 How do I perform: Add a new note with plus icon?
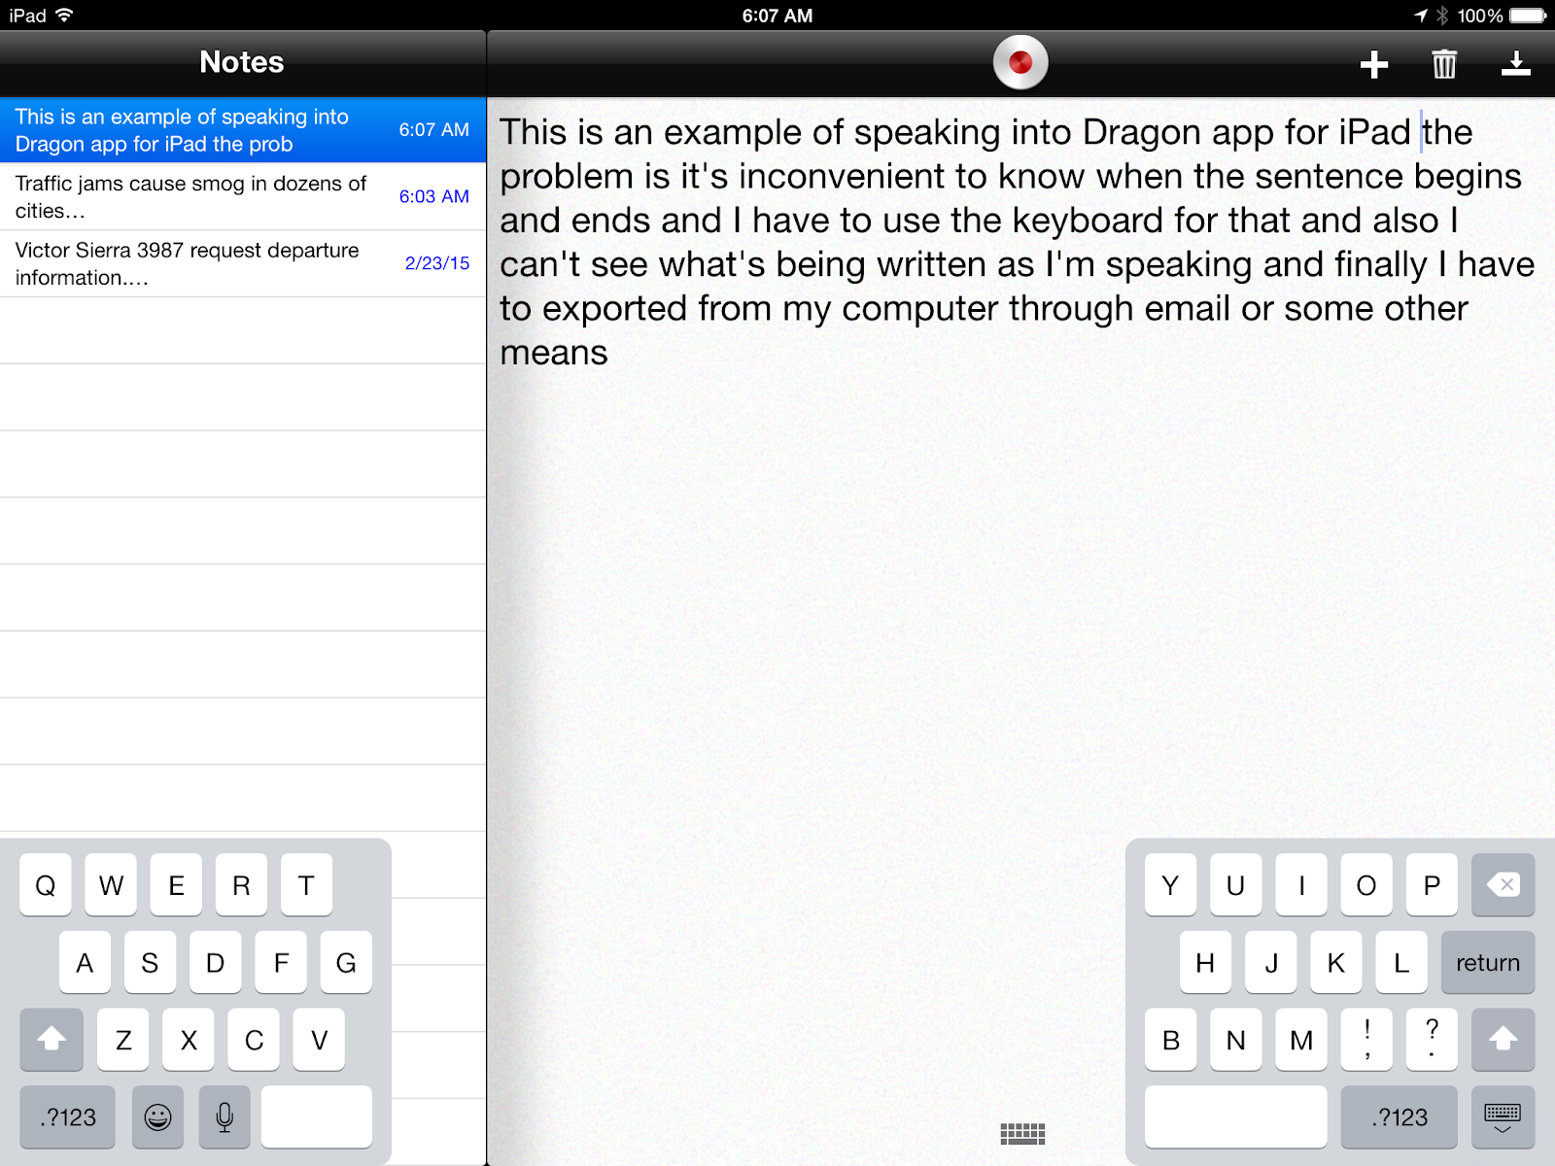[1373, 64]
